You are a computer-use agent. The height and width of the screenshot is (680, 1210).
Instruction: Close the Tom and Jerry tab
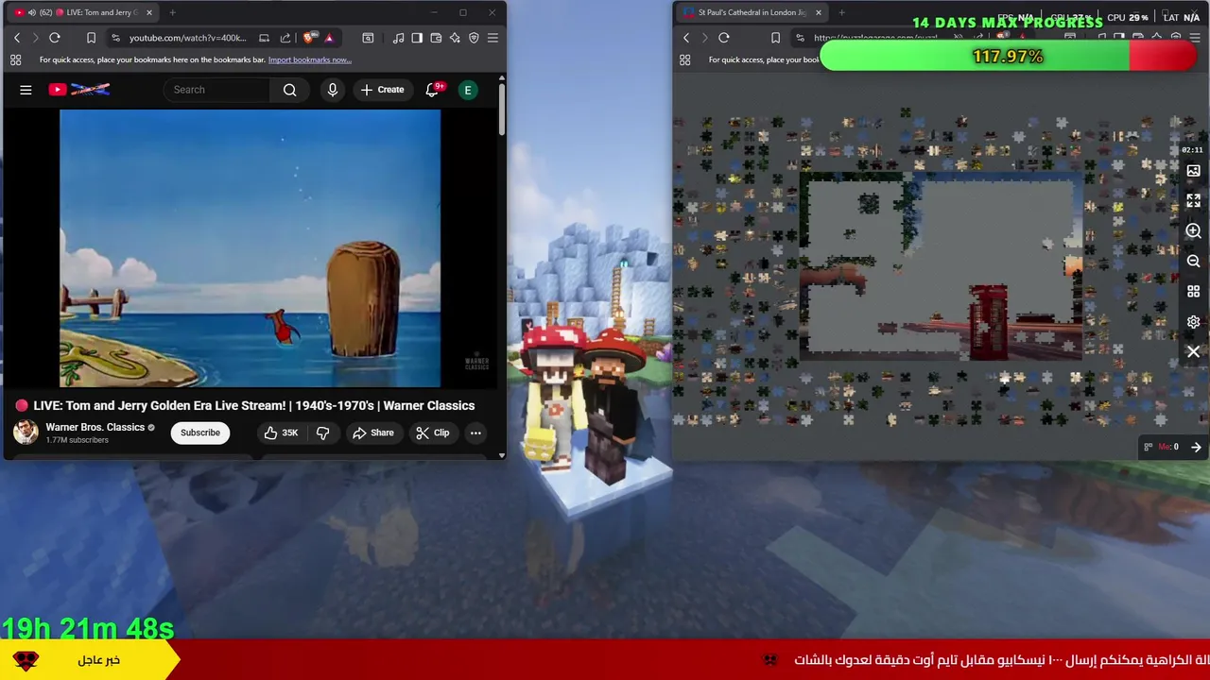pos(149,12)
